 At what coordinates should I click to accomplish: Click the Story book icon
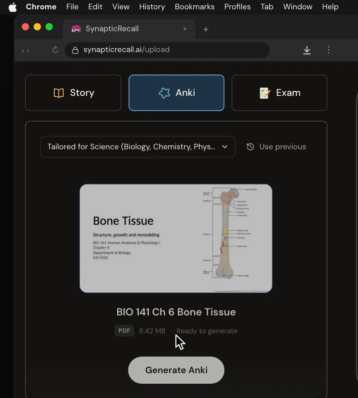point(59,93)
